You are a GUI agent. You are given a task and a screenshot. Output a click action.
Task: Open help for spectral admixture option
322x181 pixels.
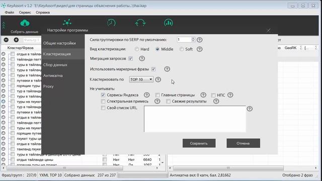pos(157,101)
